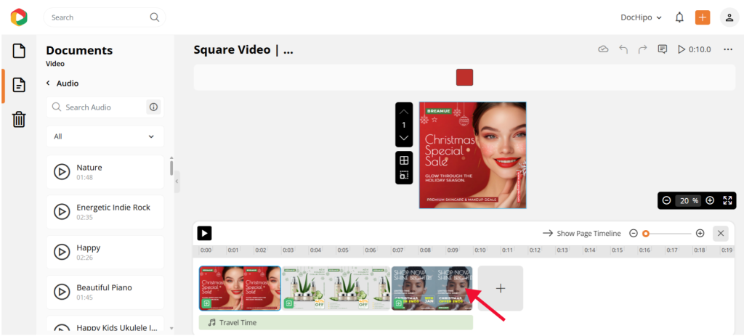Select the Travel Time audio track
The height and width of the screenshot is (336, 744).
(336, 322)
